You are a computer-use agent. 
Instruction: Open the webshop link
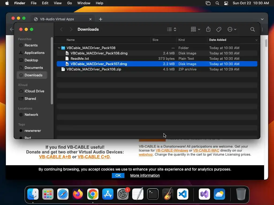coord(146,155)
